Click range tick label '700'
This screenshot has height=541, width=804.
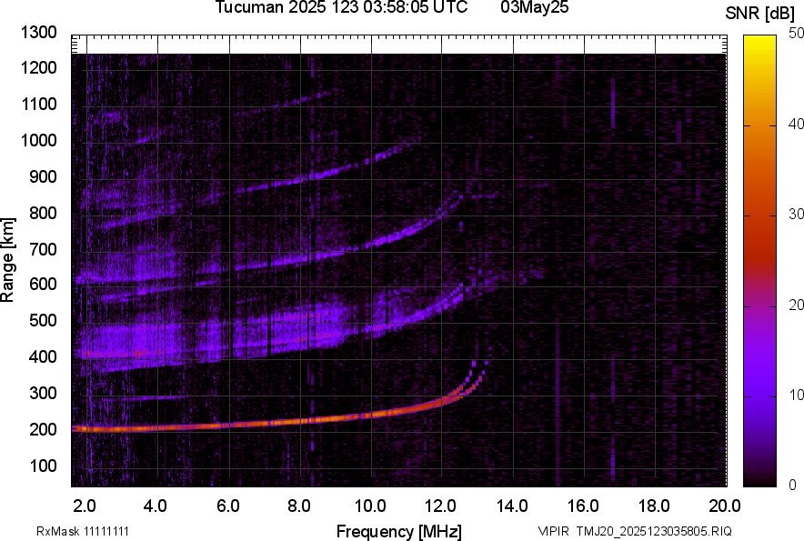tap(43, 249)
